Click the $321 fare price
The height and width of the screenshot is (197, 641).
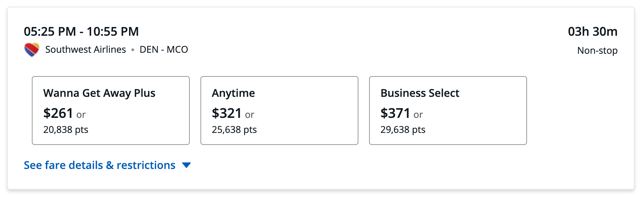(227, 113)
